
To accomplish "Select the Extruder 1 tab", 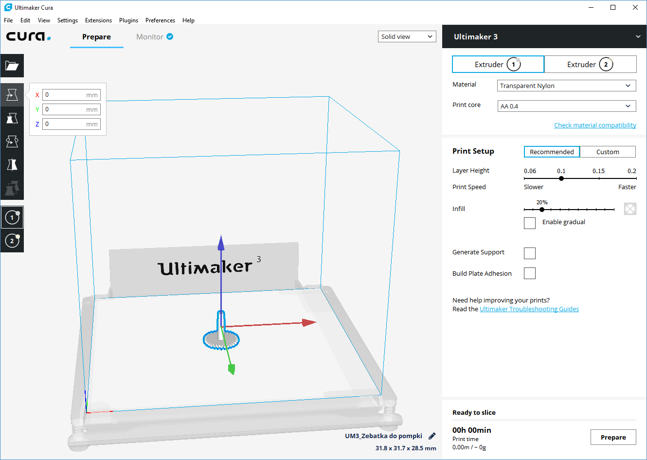I will tap(498, 64).
